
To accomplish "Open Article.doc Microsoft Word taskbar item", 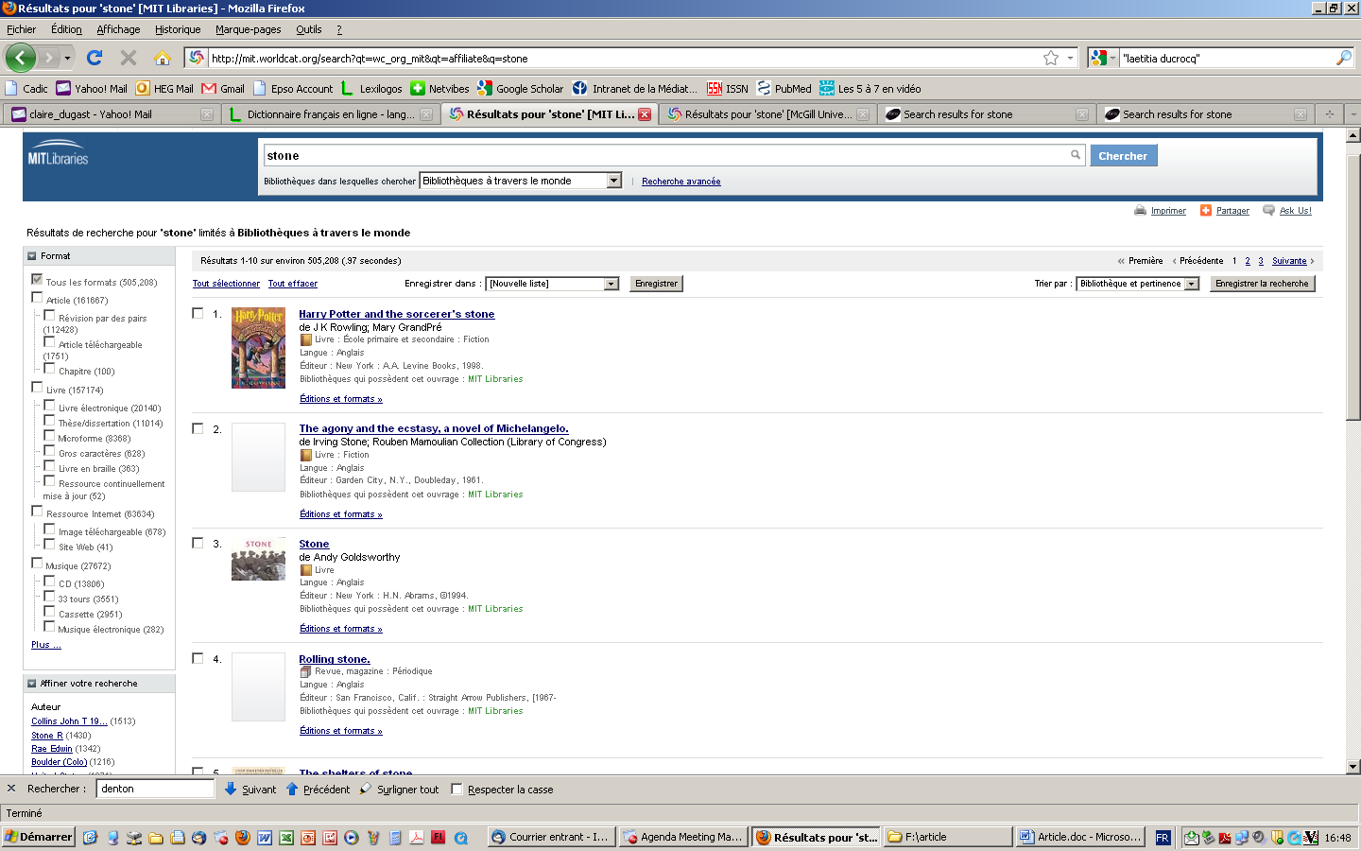I will [1082, 837].
